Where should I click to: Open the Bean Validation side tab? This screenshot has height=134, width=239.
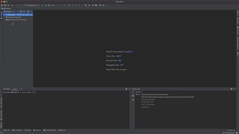click(x=238, y=44)
